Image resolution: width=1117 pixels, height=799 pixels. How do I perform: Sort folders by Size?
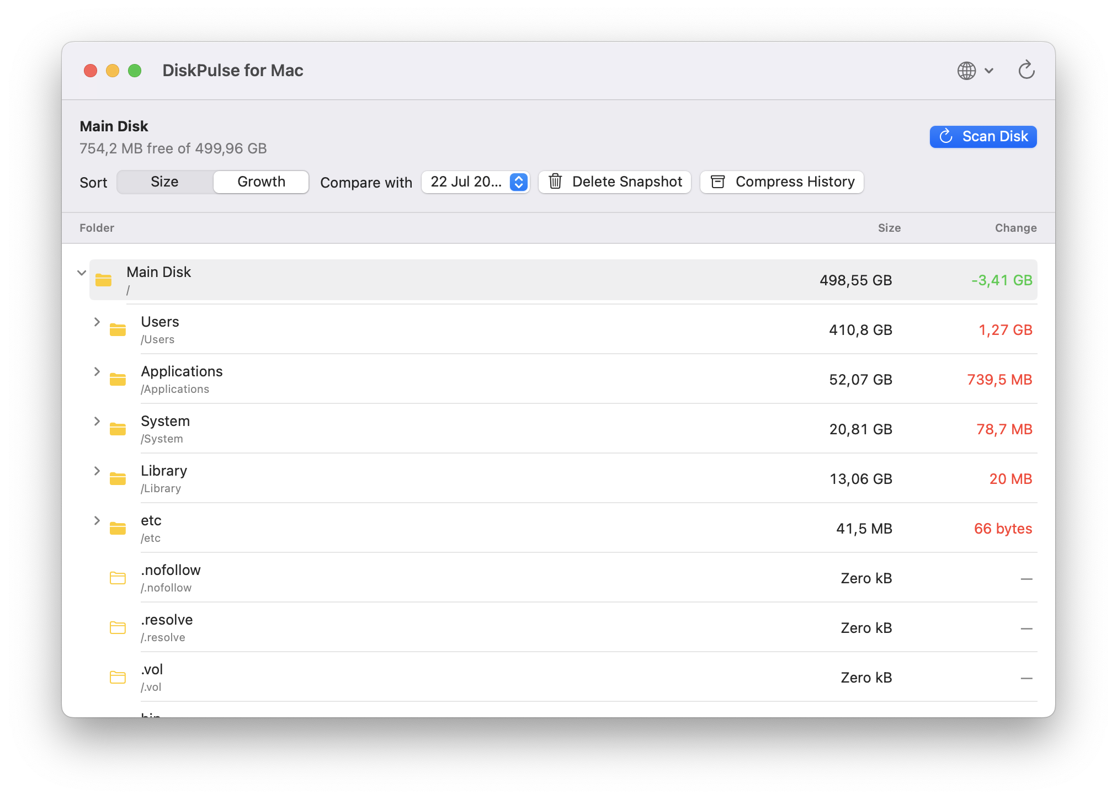click(x=164, y=182)
